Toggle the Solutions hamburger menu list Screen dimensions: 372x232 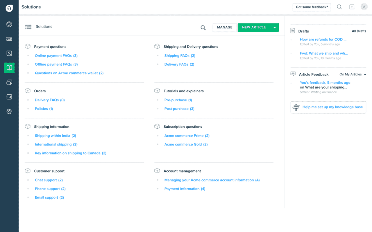(x=28, y=27)
